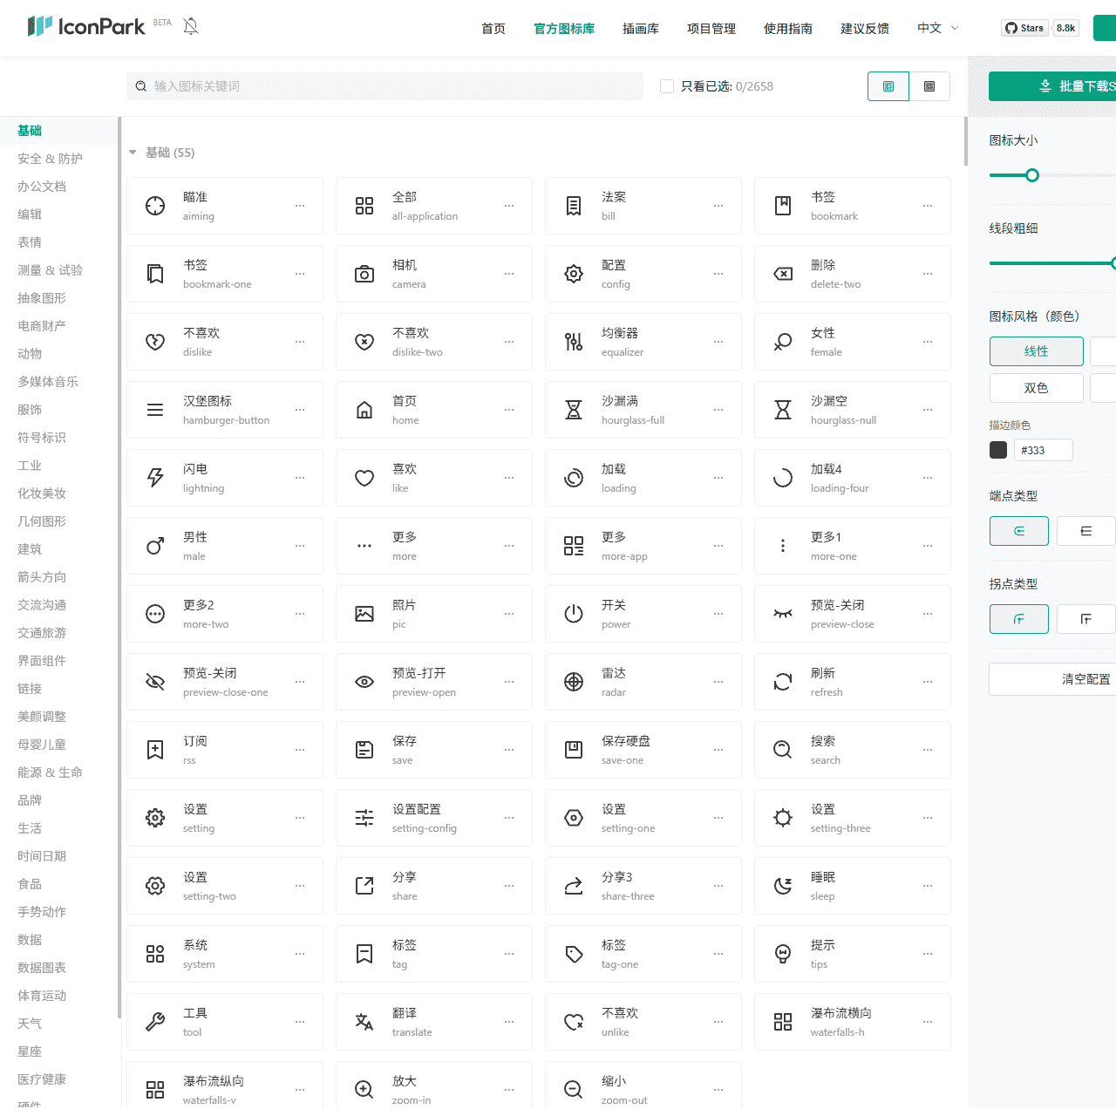Screen dimensions: 1116x1116
Task: Select the equalizer icon
Action: [574, 342]
